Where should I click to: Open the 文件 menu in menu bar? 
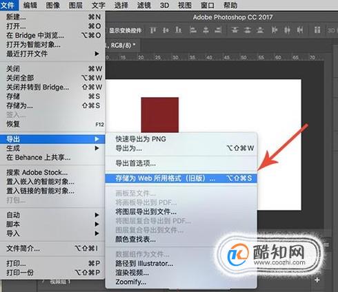click(x=8, y=5)
